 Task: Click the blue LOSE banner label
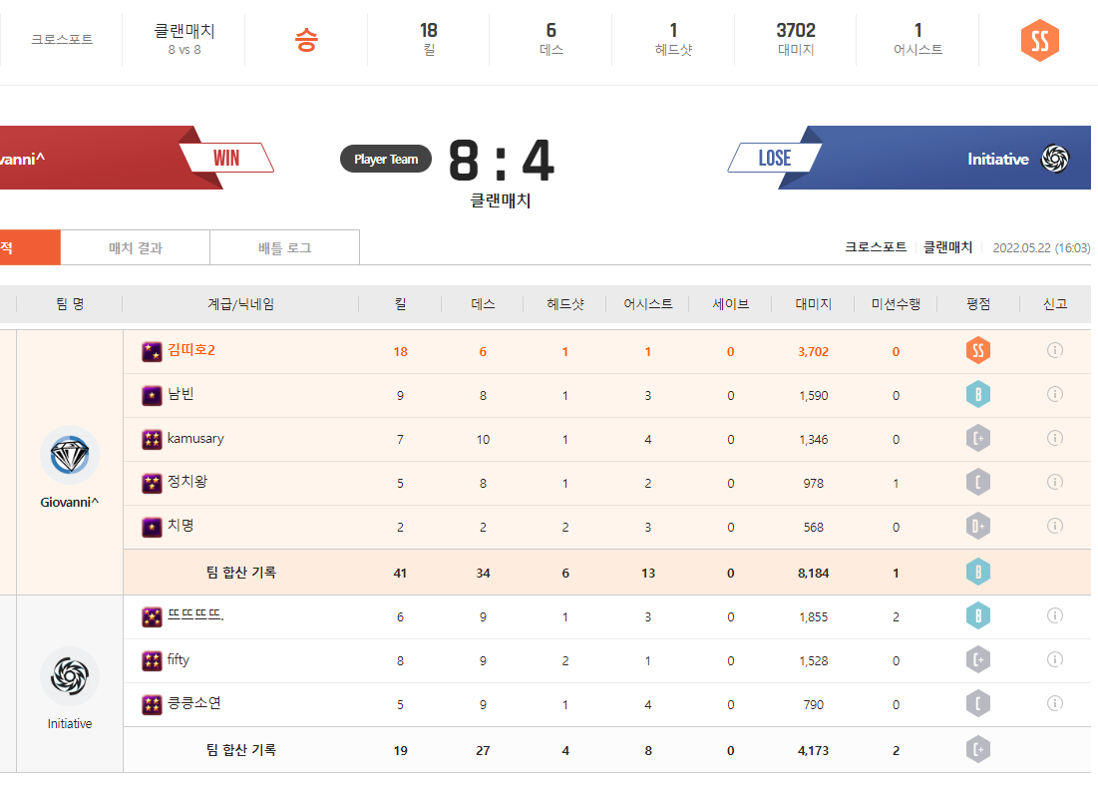(x=774, y=159)
